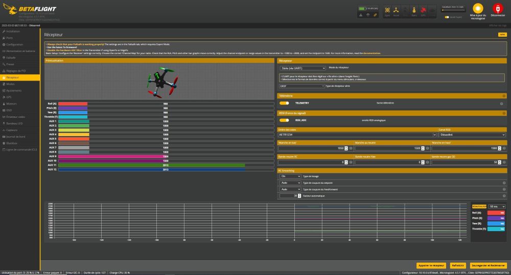This screenshot has height=275, width=511.
Task: Click the help icon in RSSI header
Action: pyautogui.click(x=503, y=113)
